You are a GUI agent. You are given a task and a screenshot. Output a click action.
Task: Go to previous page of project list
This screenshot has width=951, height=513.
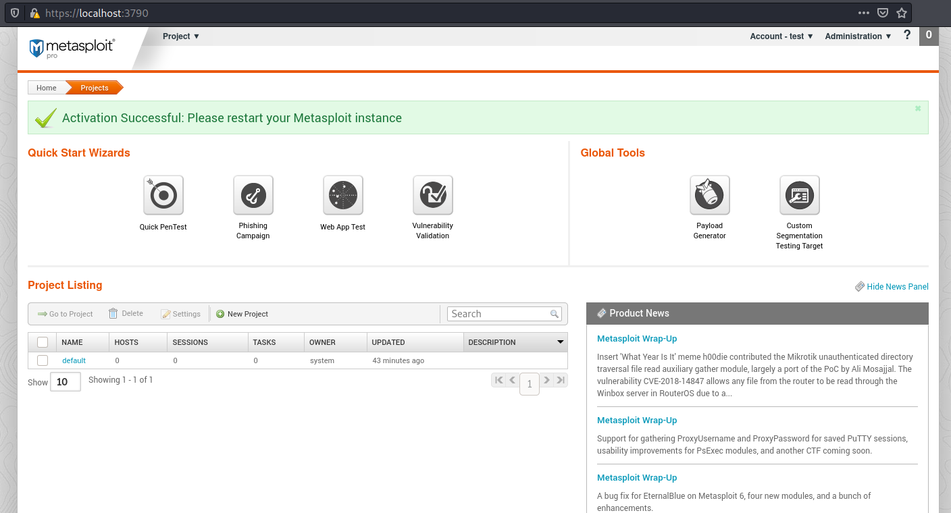pos(513,380)
